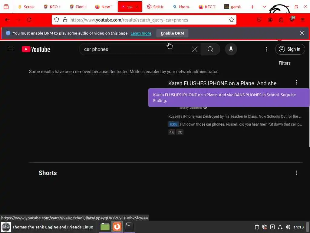Go back to the previous page
Image resolution: width=310 pixels, height=233 pixels.
click(x=7, y=20)
